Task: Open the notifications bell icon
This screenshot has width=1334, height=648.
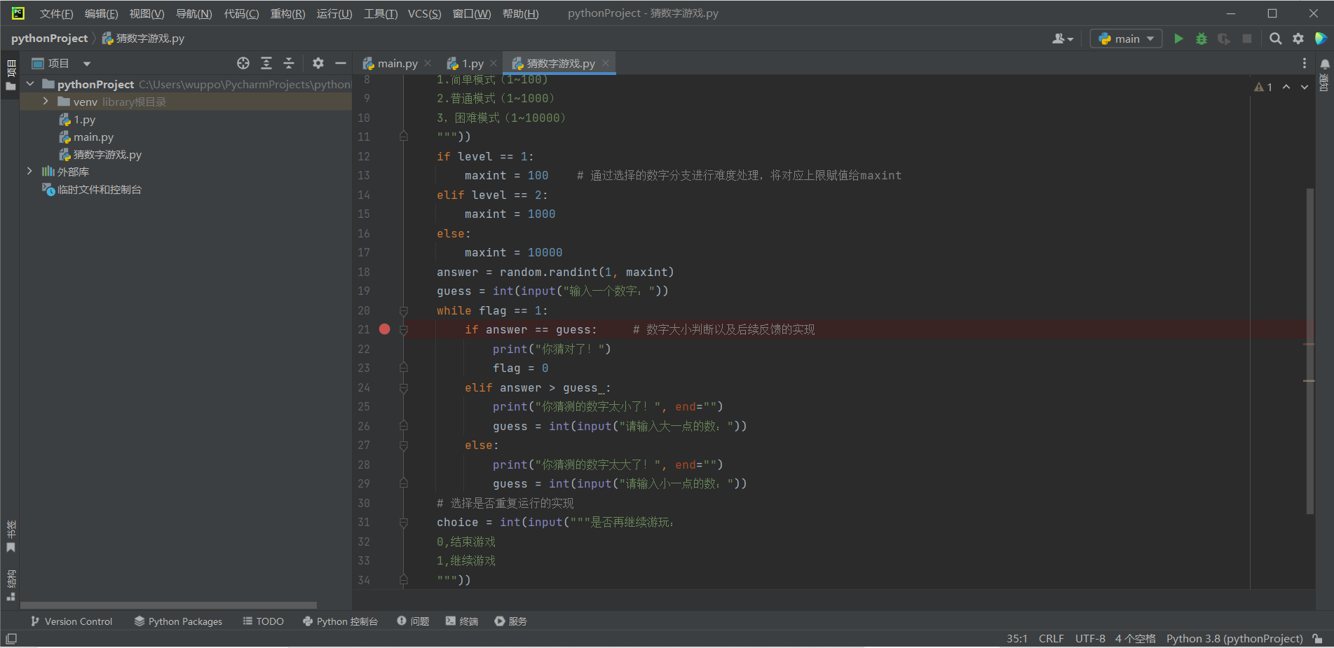Action: point(1325,64)
